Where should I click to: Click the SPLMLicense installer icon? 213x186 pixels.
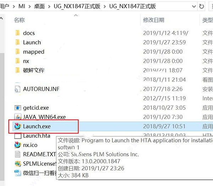coord(18,164)
